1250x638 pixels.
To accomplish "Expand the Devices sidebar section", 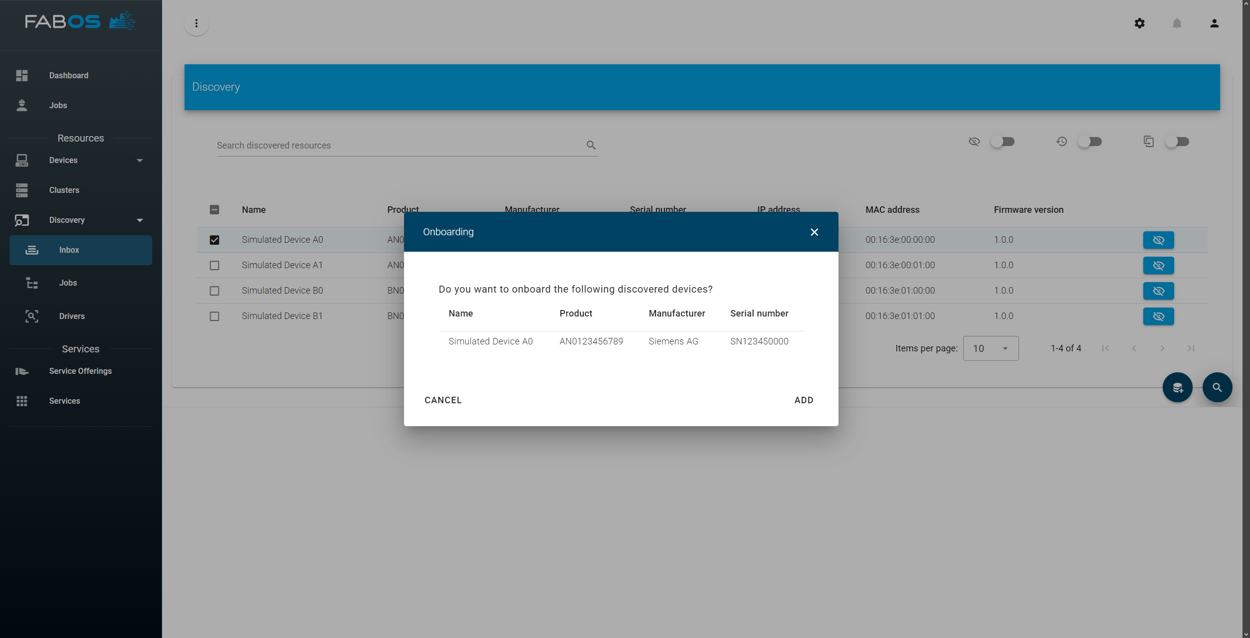I will (x=140, y=160).
